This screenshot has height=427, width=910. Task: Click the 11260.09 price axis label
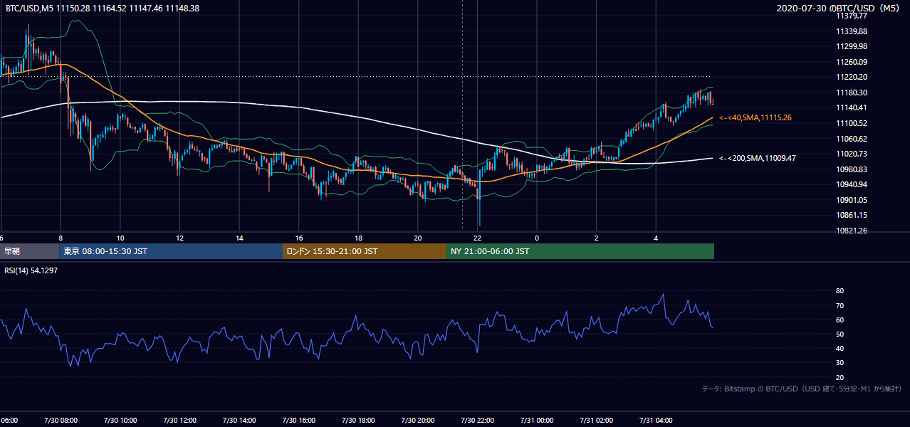tap(852, 62)
